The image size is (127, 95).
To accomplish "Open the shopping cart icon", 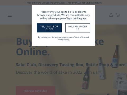I will click(x=118, y=15).
